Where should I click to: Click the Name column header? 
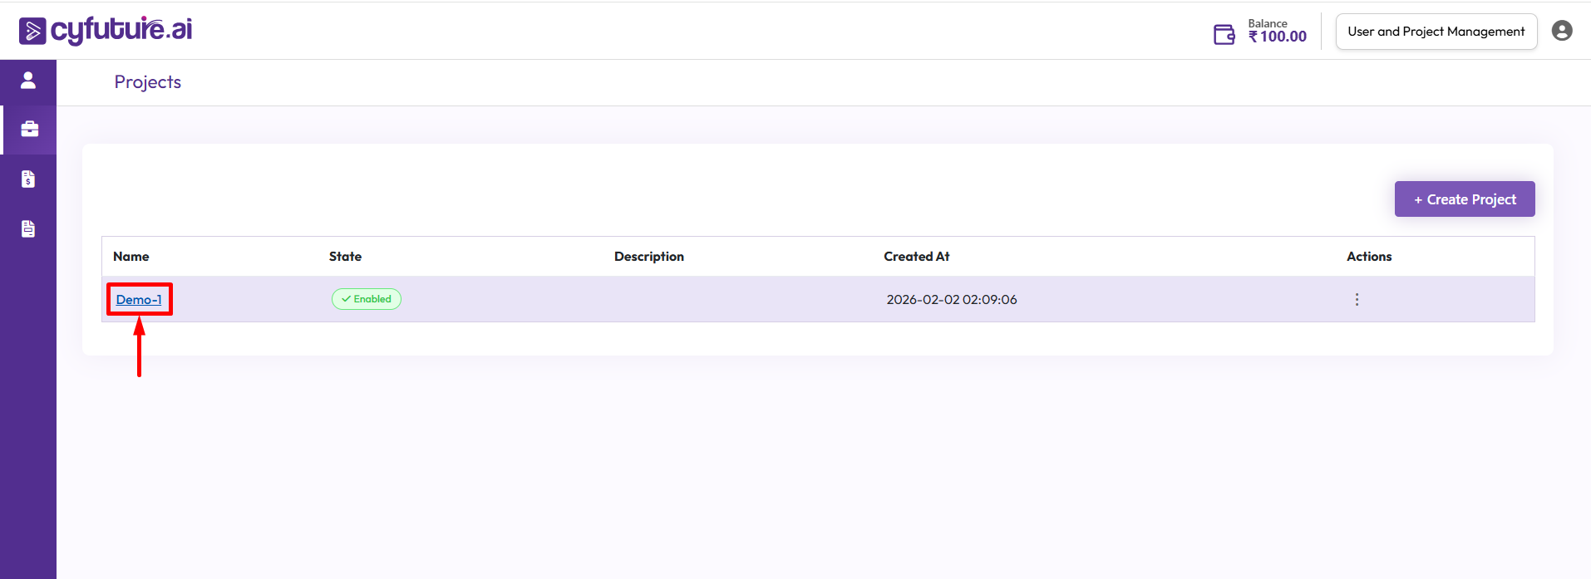pos(131,257)
